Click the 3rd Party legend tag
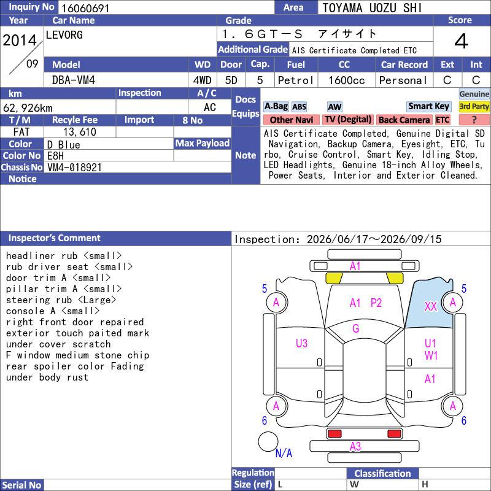 (x=474, y=106)
